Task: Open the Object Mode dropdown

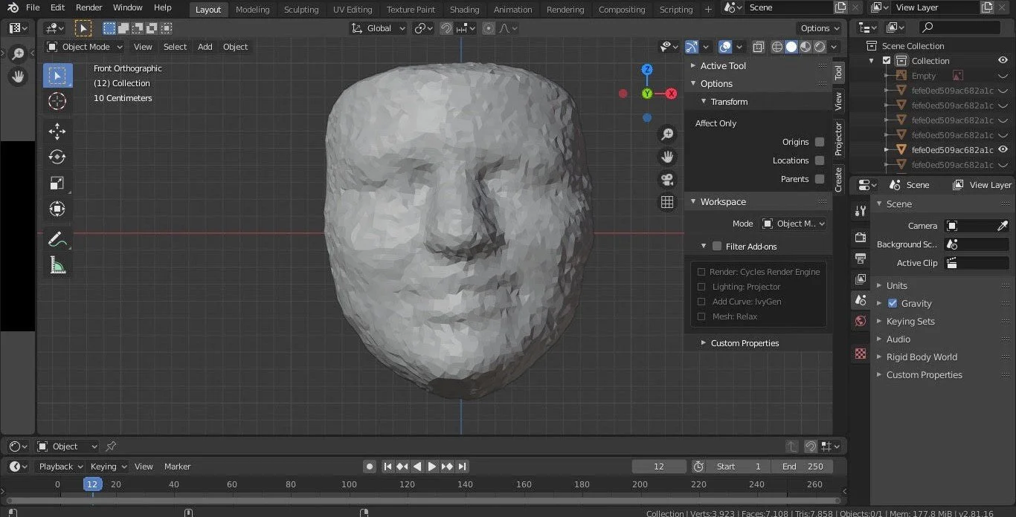Action: click(x=84, y=47)
